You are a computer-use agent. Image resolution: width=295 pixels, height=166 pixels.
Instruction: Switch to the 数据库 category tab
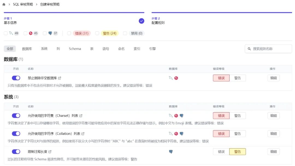coord(27,49)
